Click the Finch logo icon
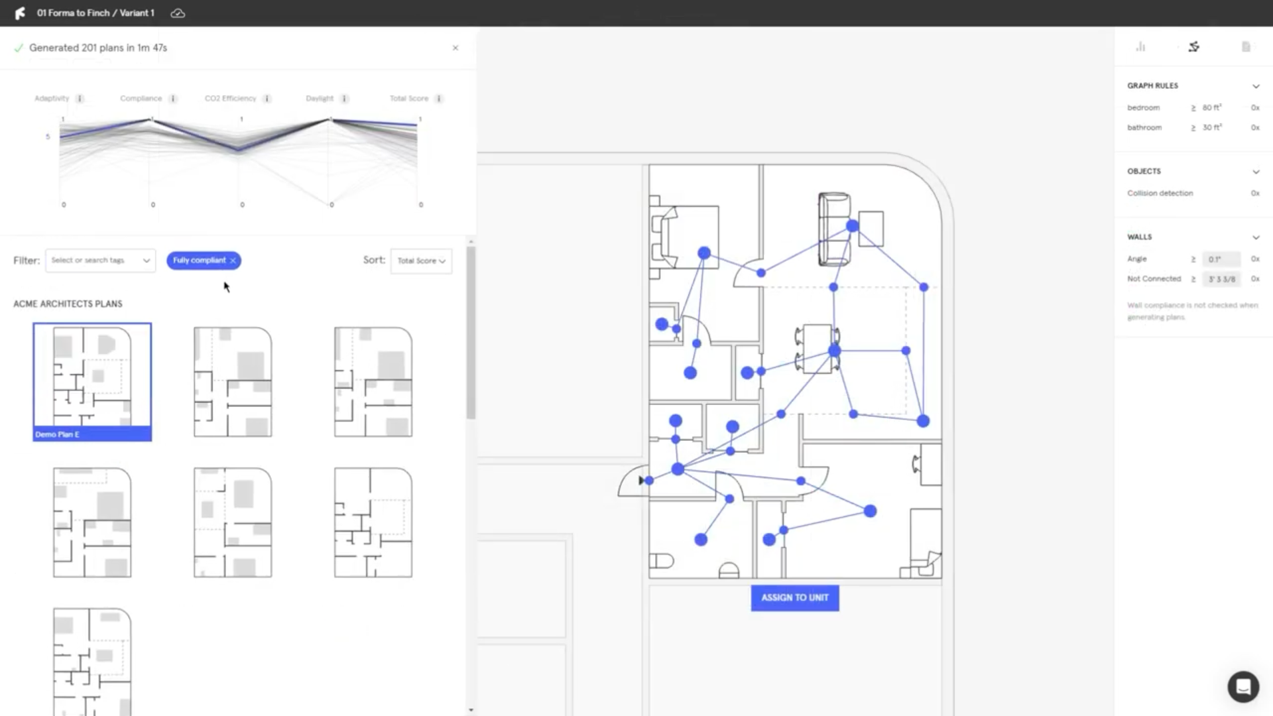The width and height of the screenshot is (1273, 716). point(20,13)
